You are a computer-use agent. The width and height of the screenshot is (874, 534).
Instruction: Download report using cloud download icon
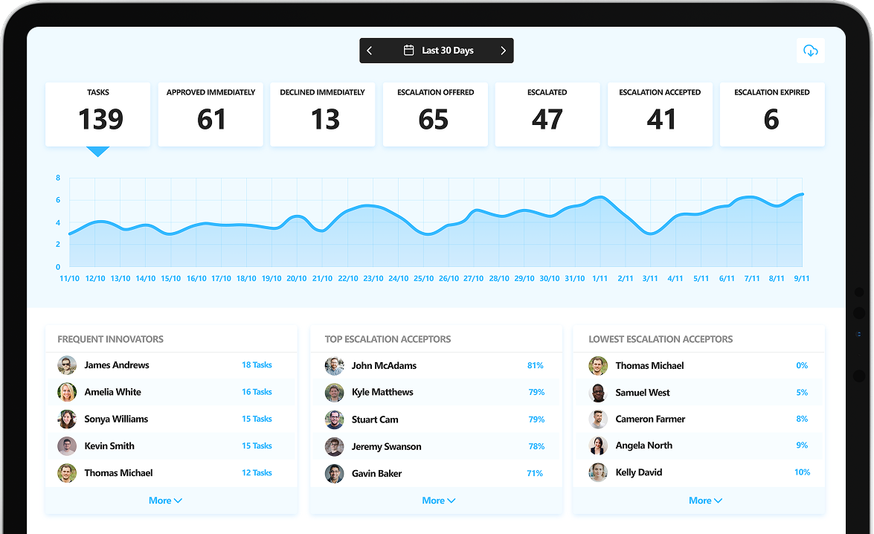tap(811, 51)
